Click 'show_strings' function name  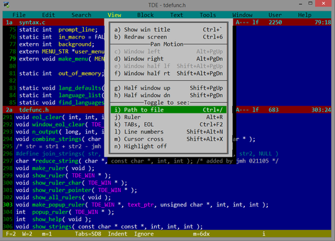52,226
